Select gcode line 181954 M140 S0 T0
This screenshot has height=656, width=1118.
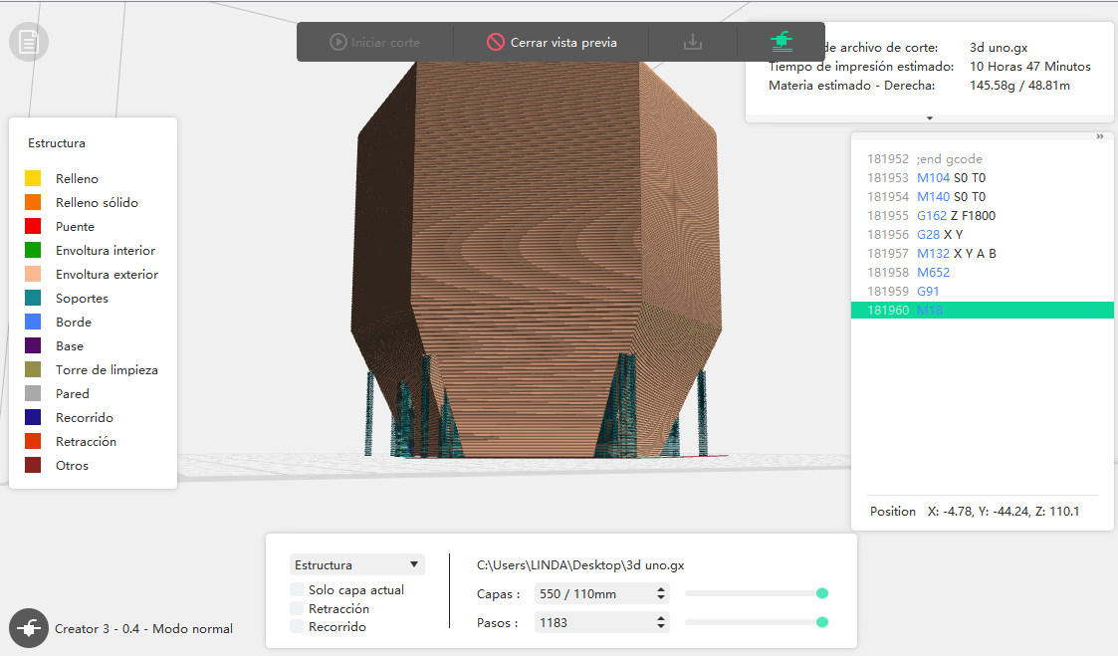pos(983,197)
